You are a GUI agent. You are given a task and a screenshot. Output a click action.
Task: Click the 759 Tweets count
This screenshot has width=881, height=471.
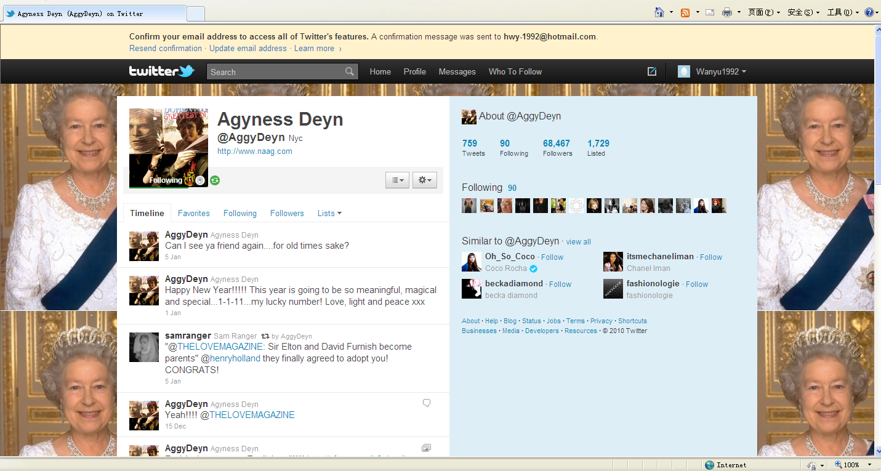pyautogui.click(x=473, y=148)
